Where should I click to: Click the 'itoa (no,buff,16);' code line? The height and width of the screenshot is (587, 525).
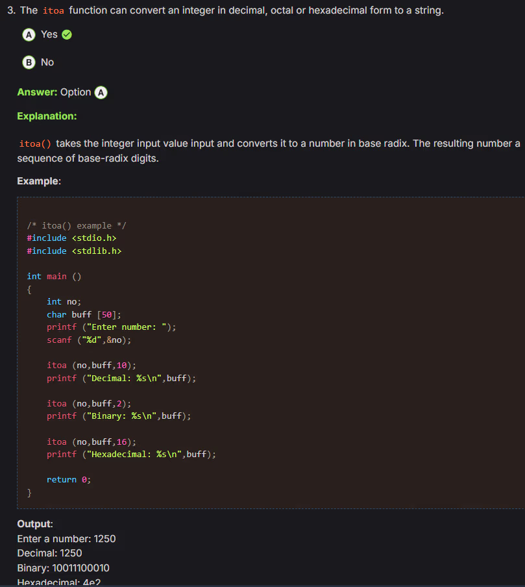coord(92,442)
